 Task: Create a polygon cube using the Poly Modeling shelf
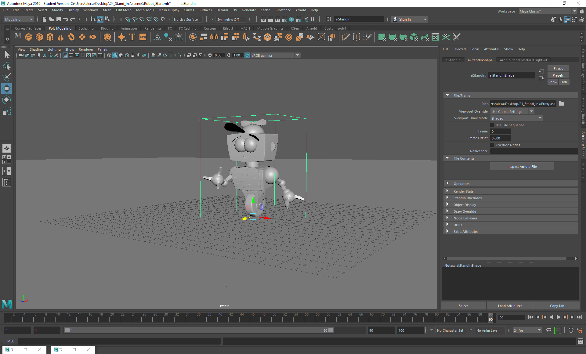(x=39, y=37)
